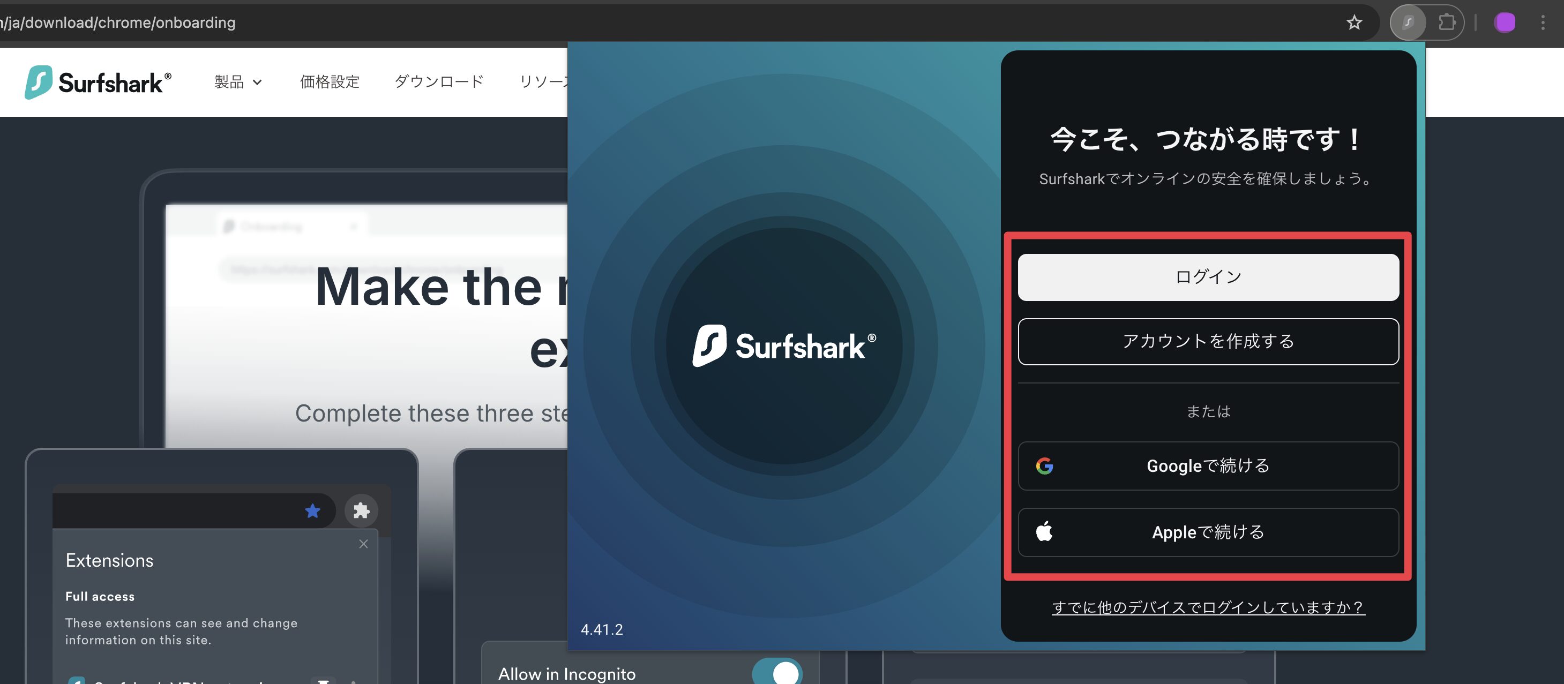This screenshot has height=684, width=1564.
Task: Click the Google logo in the sign-in option
Action: tap(1043, 466)
